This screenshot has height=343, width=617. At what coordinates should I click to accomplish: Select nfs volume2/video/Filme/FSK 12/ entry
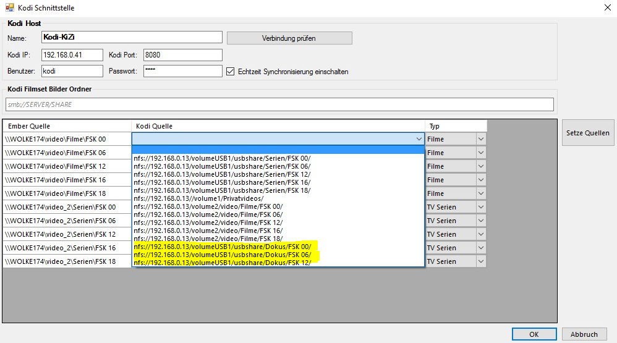pos(278,222)
